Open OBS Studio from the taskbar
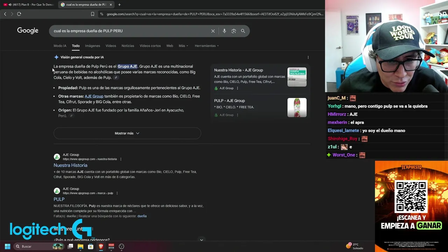Screen dimensions: 448x252 [121, 246]
